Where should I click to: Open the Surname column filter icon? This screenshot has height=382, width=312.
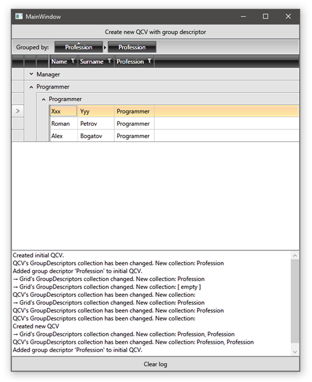tap(109, 61)
